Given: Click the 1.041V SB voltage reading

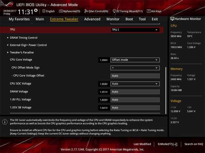Looking at the screenshot, I should click(x=104, y=108).
